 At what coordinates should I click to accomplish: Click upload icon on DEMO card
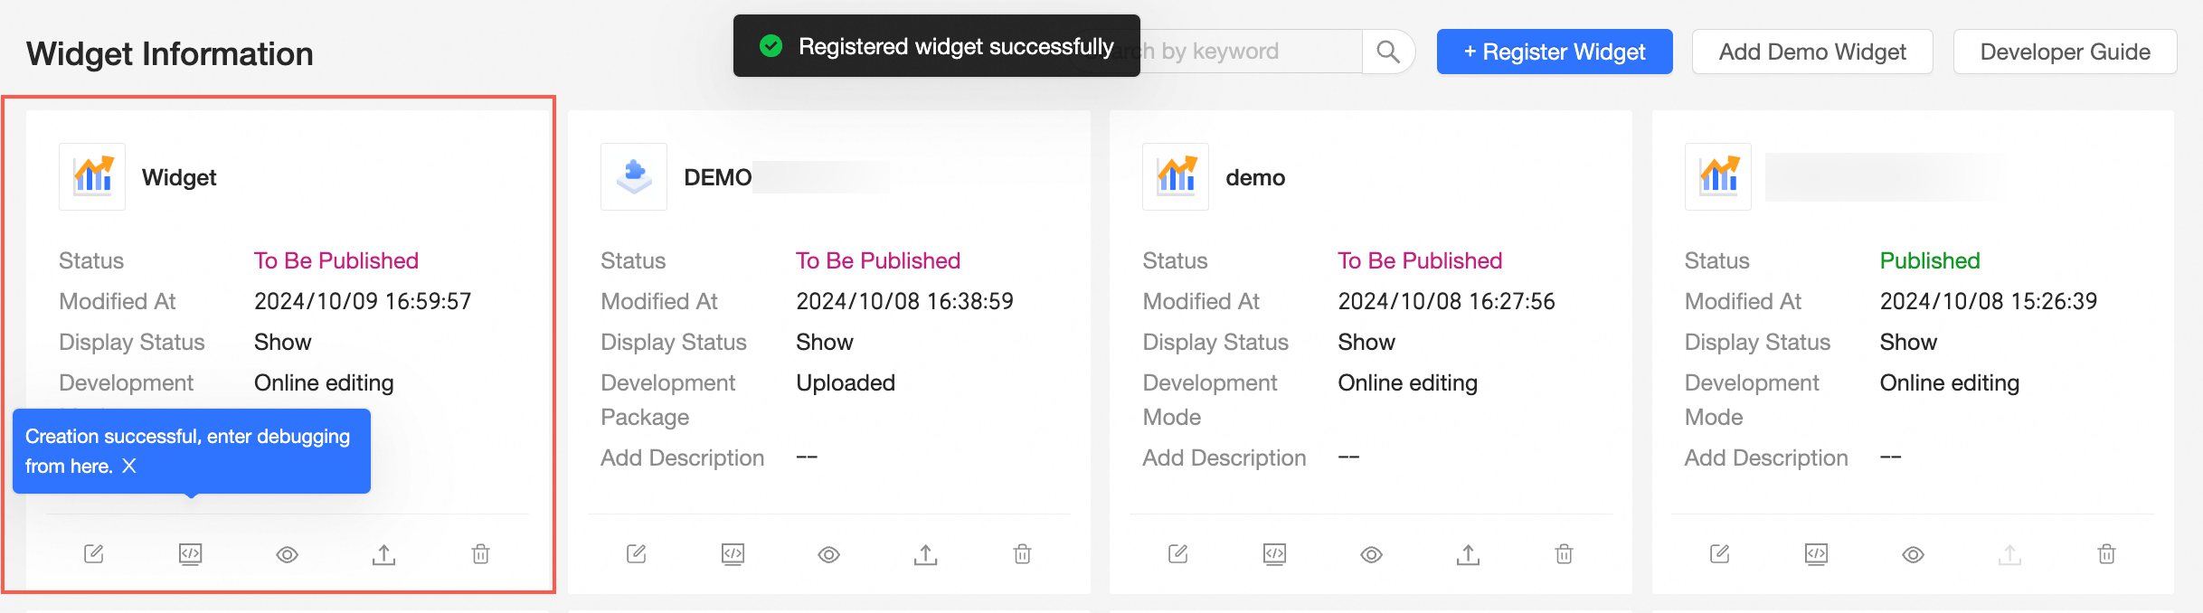[925, 554]
